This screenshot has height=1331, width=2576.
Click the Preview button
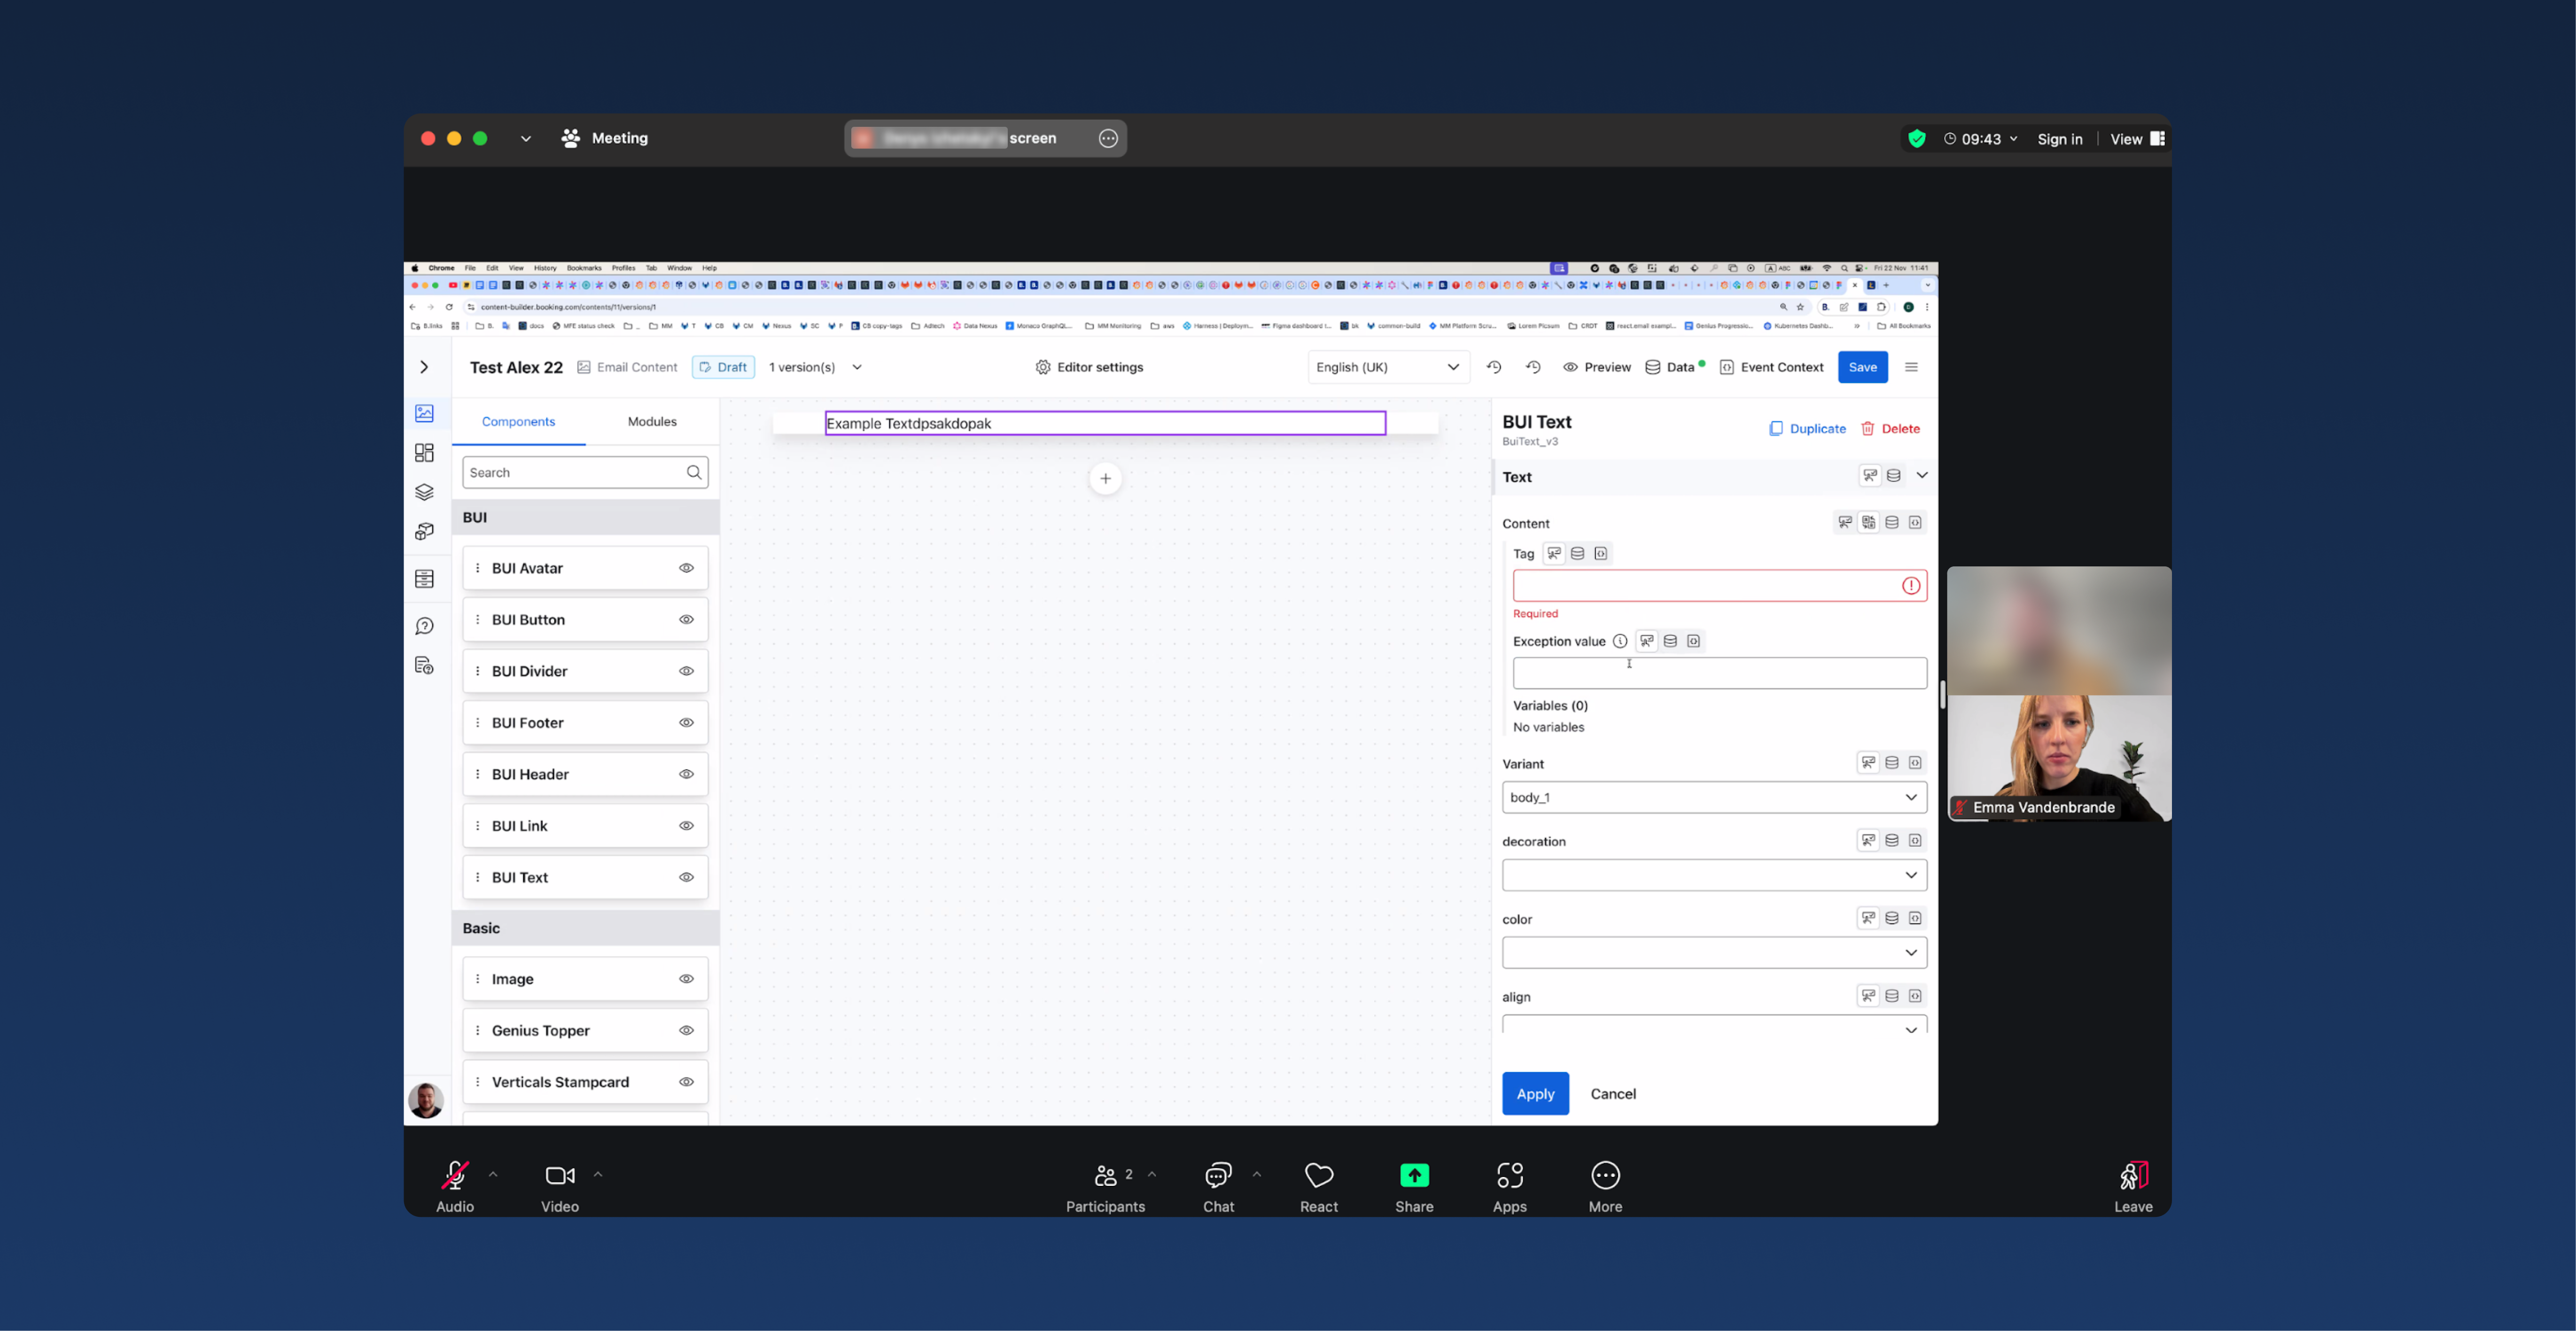pos(1597,367)
